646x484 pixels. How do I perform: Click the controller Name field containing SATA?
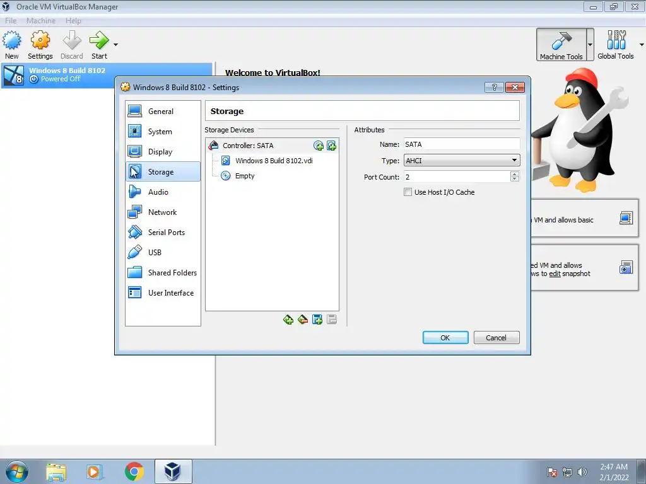(x=461, y=144)
